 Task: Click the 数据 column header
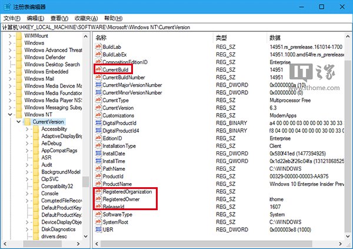[305, 38]
